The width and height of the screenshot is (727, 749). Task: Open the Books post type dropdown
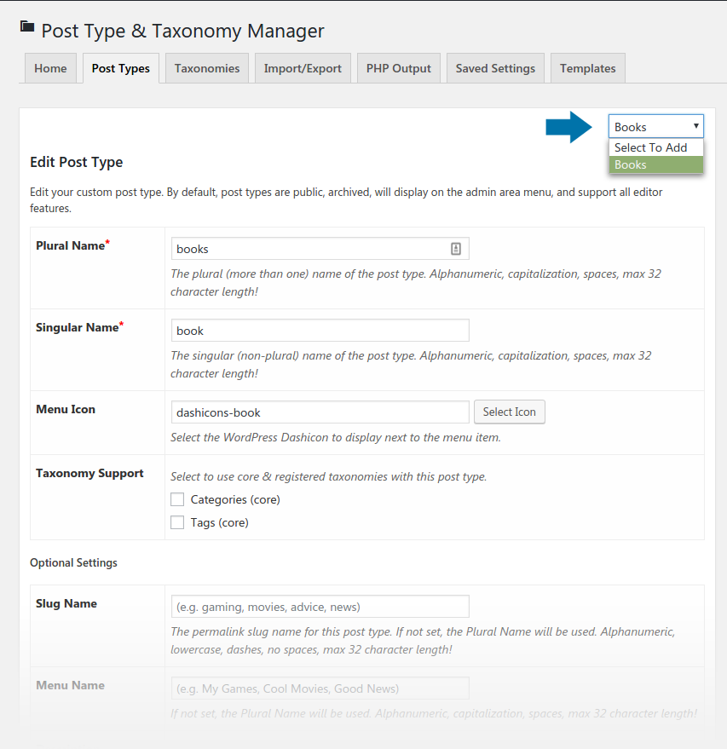click(x=656, y=127)
